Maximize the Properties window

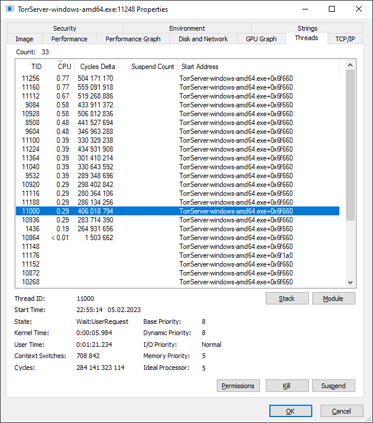point(332,9)
